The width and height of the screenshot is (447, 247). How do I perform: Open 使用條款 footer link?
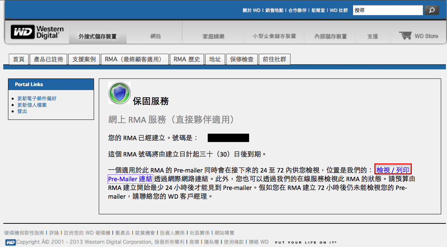[233, 242]
